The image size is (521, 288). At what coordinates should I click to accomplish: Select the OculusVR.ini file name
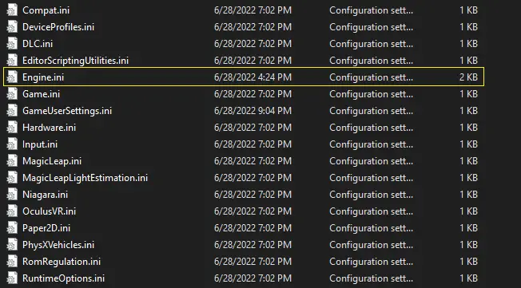tap(50, 211)
